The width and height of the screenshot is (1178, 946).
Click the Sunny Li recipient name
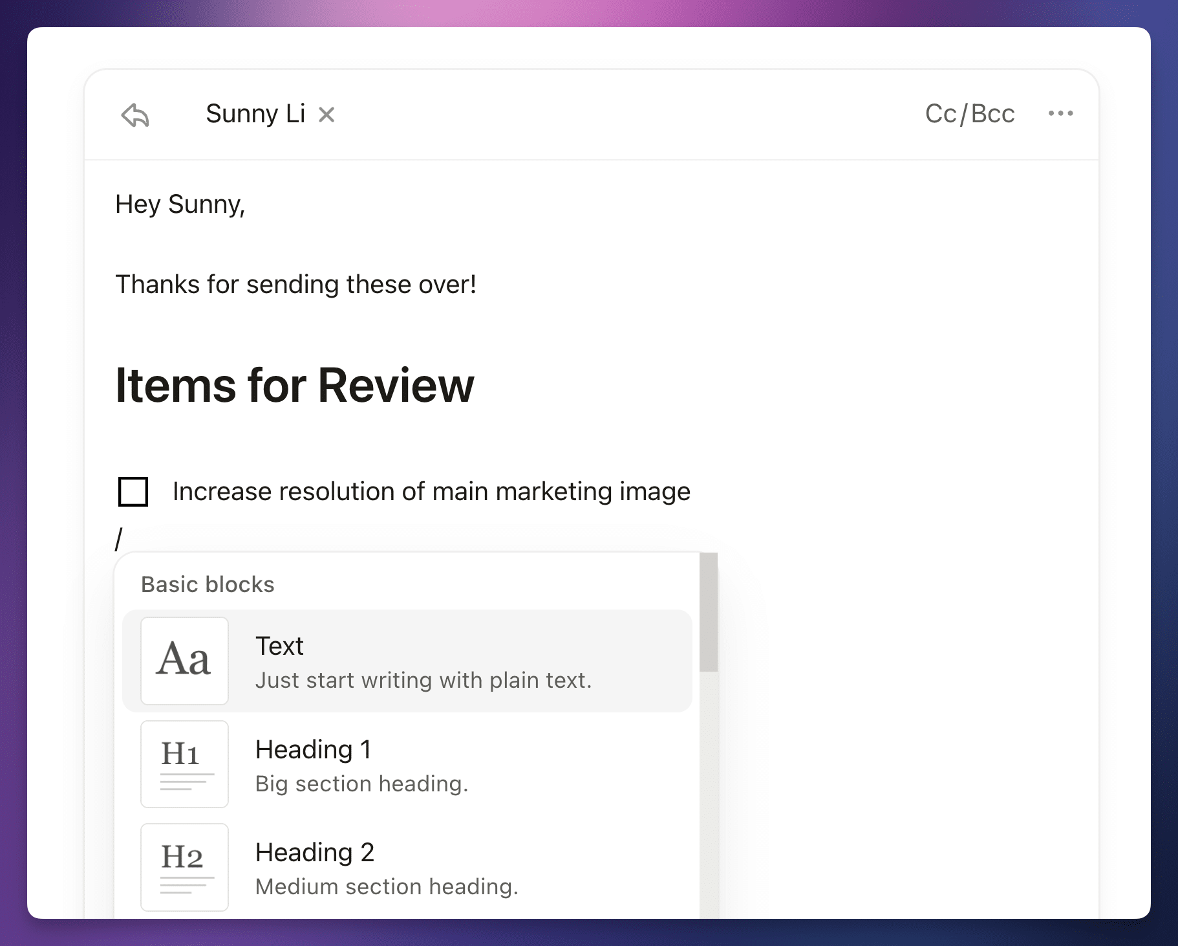click(x=255, y=114)
